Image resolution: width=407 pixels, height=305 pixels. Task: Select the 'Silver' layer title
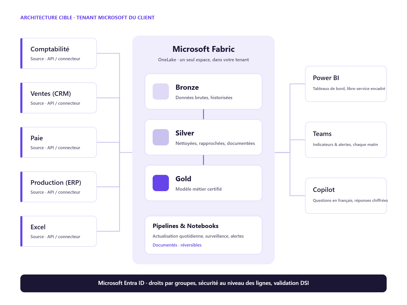[x=185, y=133]
